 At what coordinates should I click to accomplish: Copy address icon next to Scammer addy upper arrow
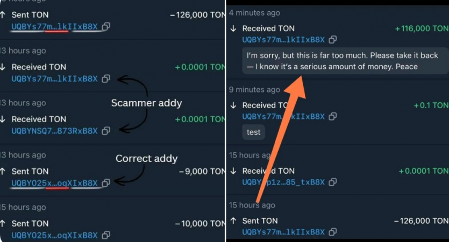(x=106, y=79)
